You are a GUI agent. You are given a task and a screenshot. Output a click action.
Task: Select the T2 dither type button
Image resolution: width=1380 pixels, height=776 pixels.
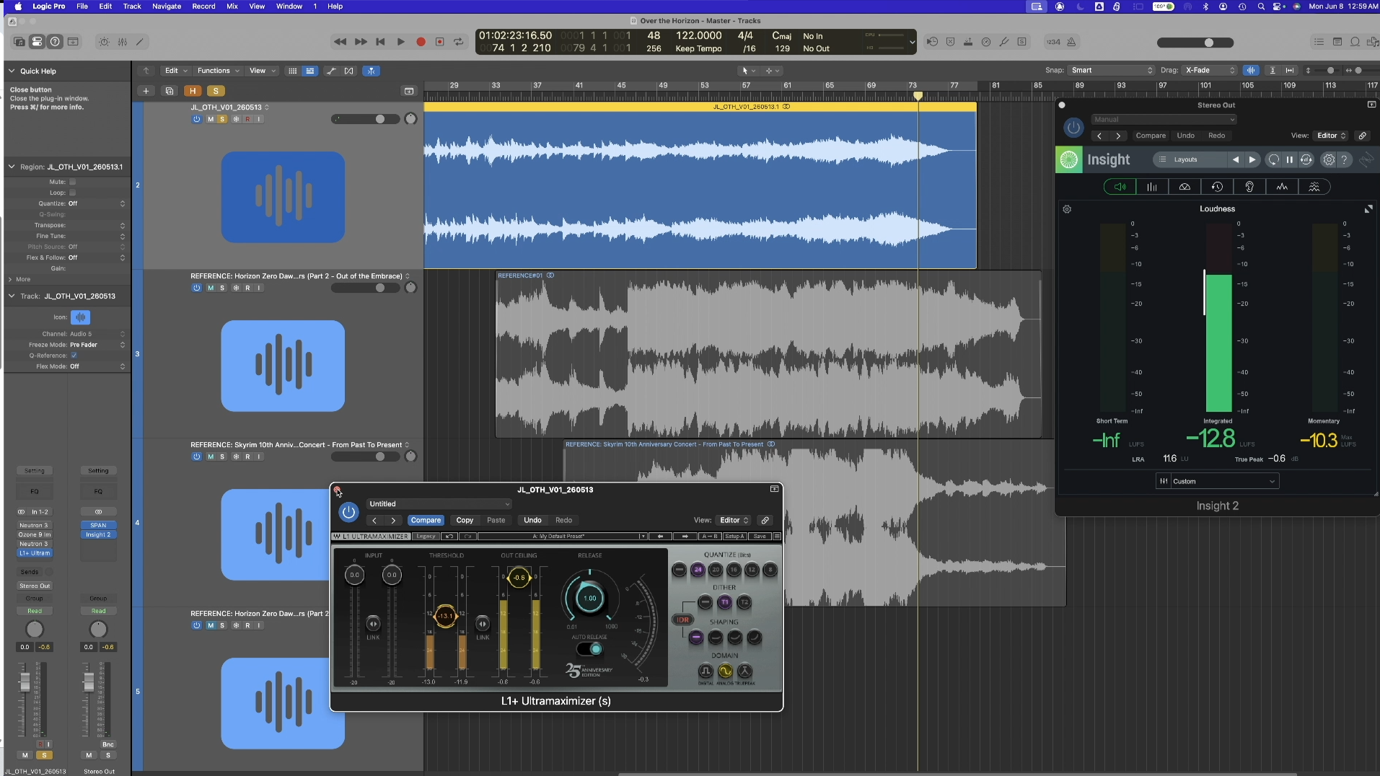(744, 602)
